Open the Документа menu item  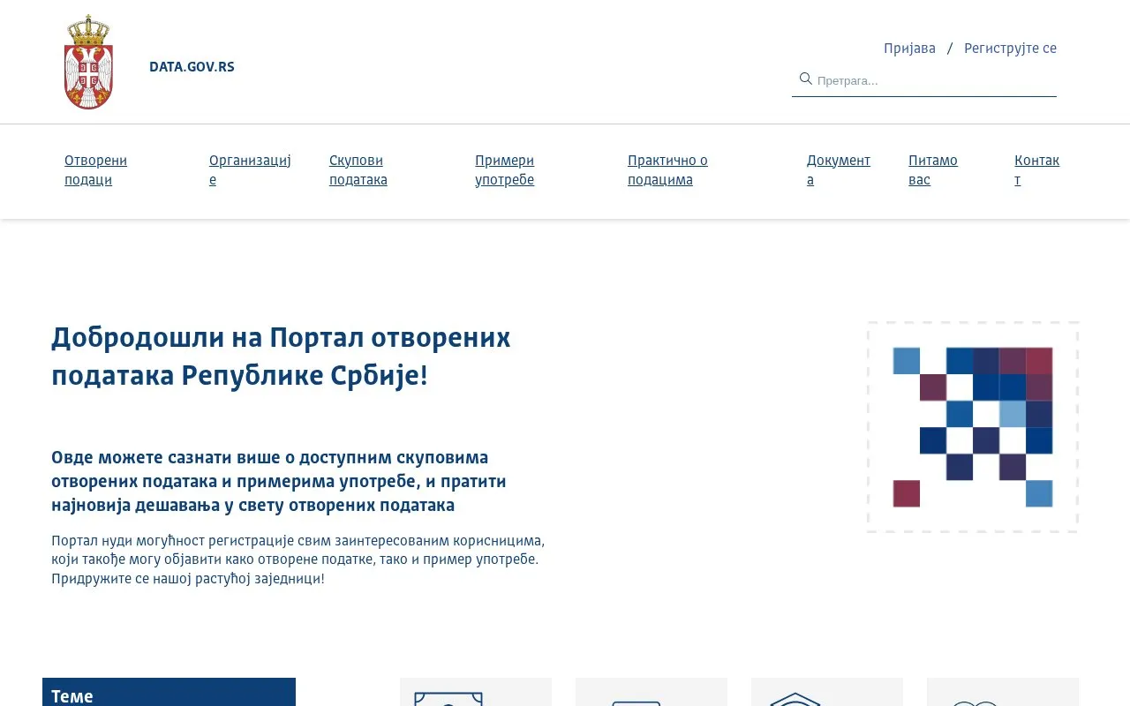tap(839, 169)
